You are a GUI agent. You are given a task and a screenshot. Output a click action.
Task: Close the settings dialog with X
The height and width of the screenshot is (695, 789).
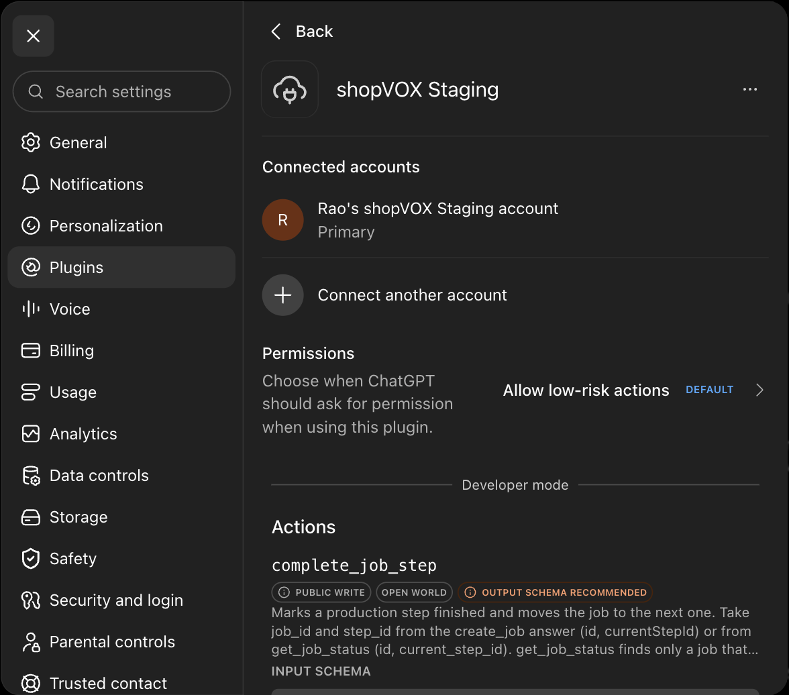tap(34, 36)
